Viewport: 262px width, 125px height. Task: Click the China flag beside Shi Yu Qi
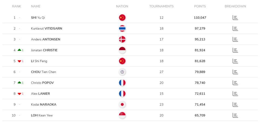pyautogui.click(x=122, y=18)
